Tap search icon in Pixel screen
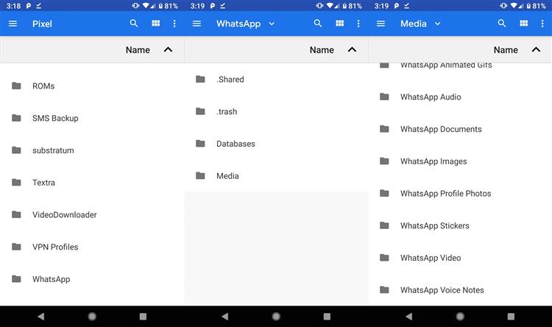 click(134, 24)
